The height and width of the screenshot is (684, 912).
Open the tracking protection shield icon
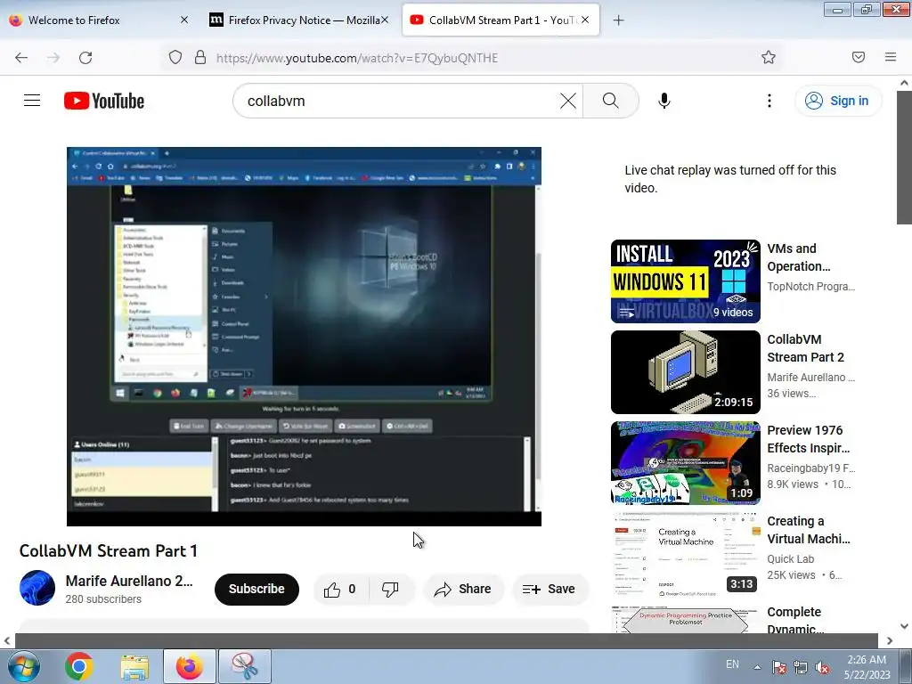pyautogui.click(x=175, y=58)
